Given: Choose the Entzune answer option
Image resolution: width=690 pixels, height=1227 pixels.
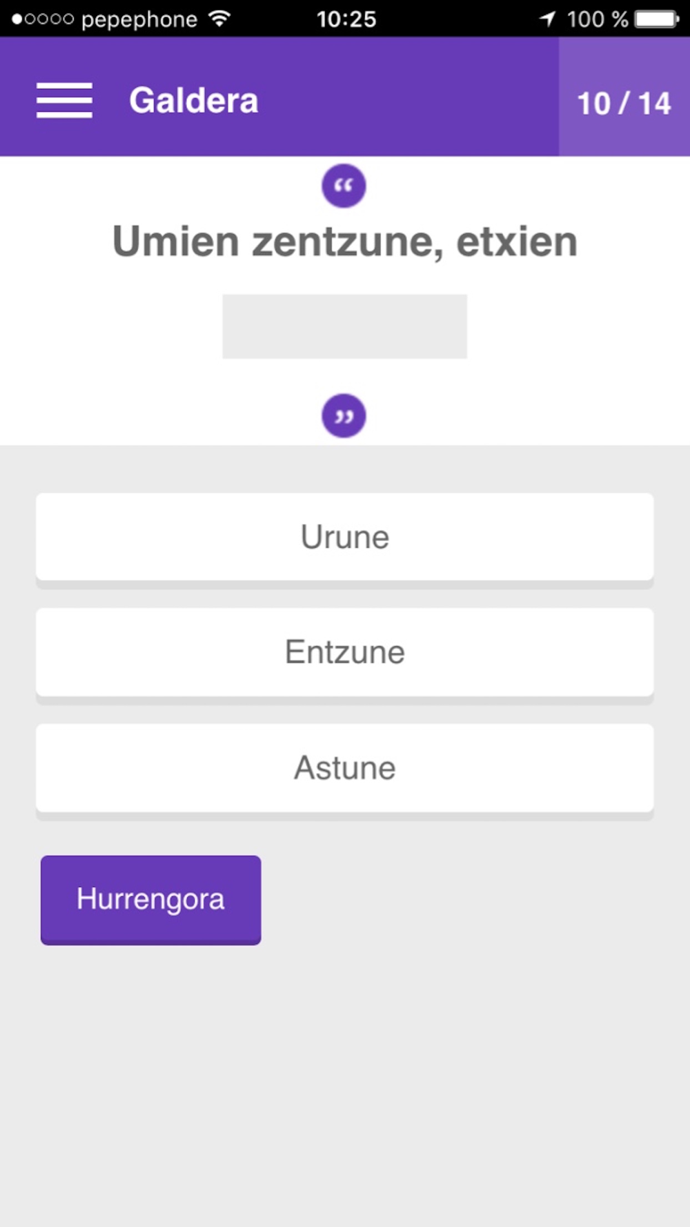Looking at the screenshot, I should click(x=344, y=652).
